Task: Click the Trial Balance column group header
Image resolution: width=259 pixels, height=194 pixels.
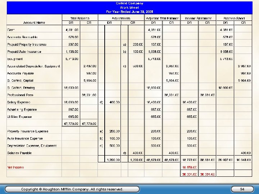Action: (x=80, y=18)
